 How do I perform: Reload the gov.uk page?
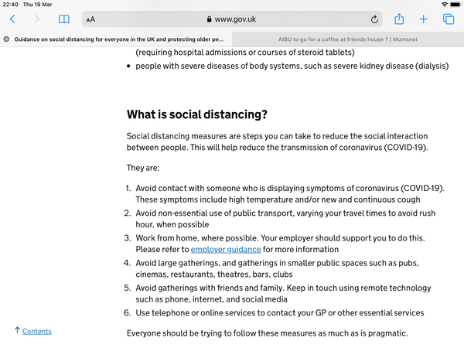[x=375, y=19]
